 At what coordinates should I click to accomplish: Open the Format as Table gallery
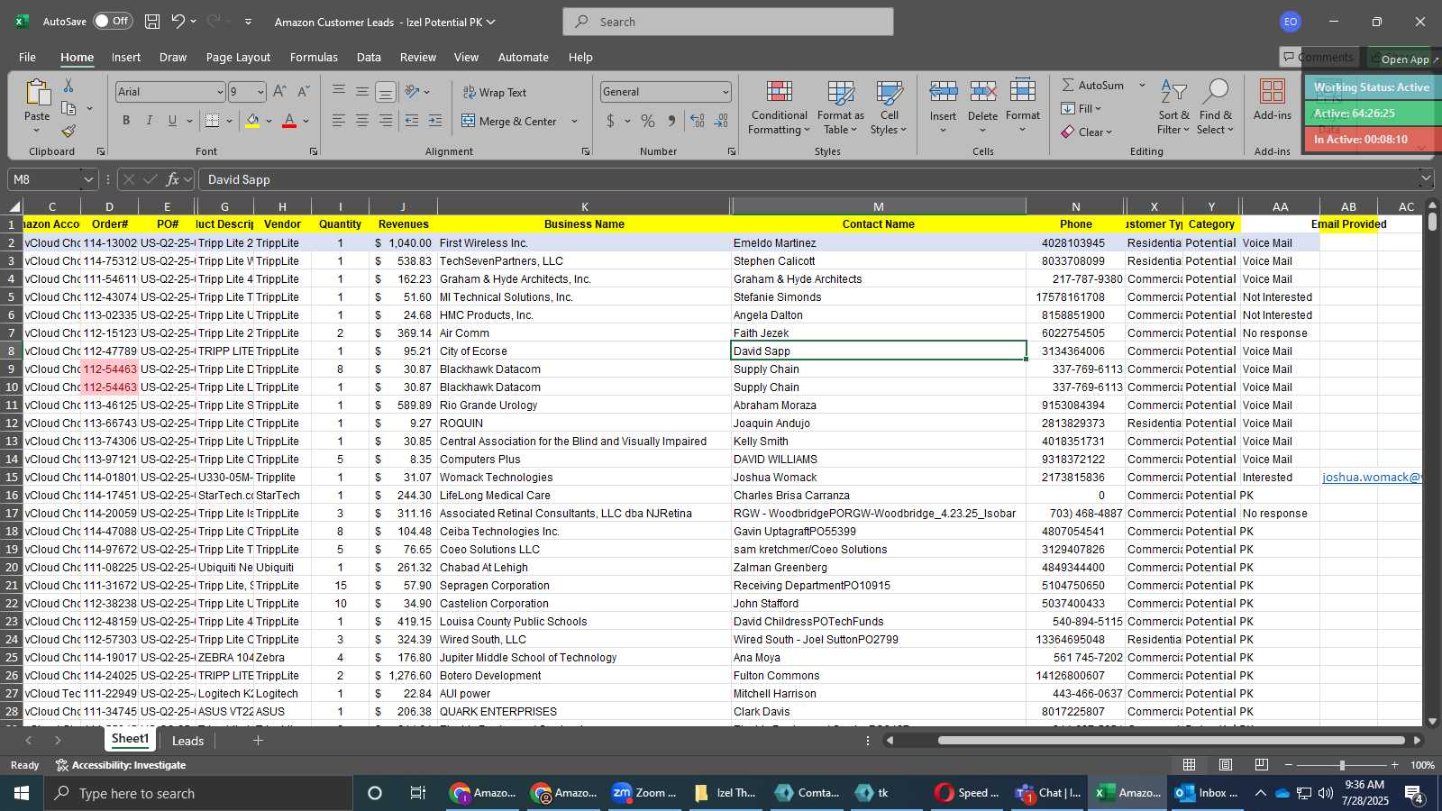pyautogui.click(x=840, y=108)
